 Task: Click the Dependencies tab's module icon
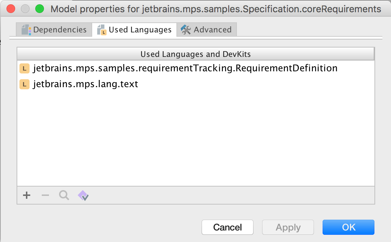[x=26, y=30]
